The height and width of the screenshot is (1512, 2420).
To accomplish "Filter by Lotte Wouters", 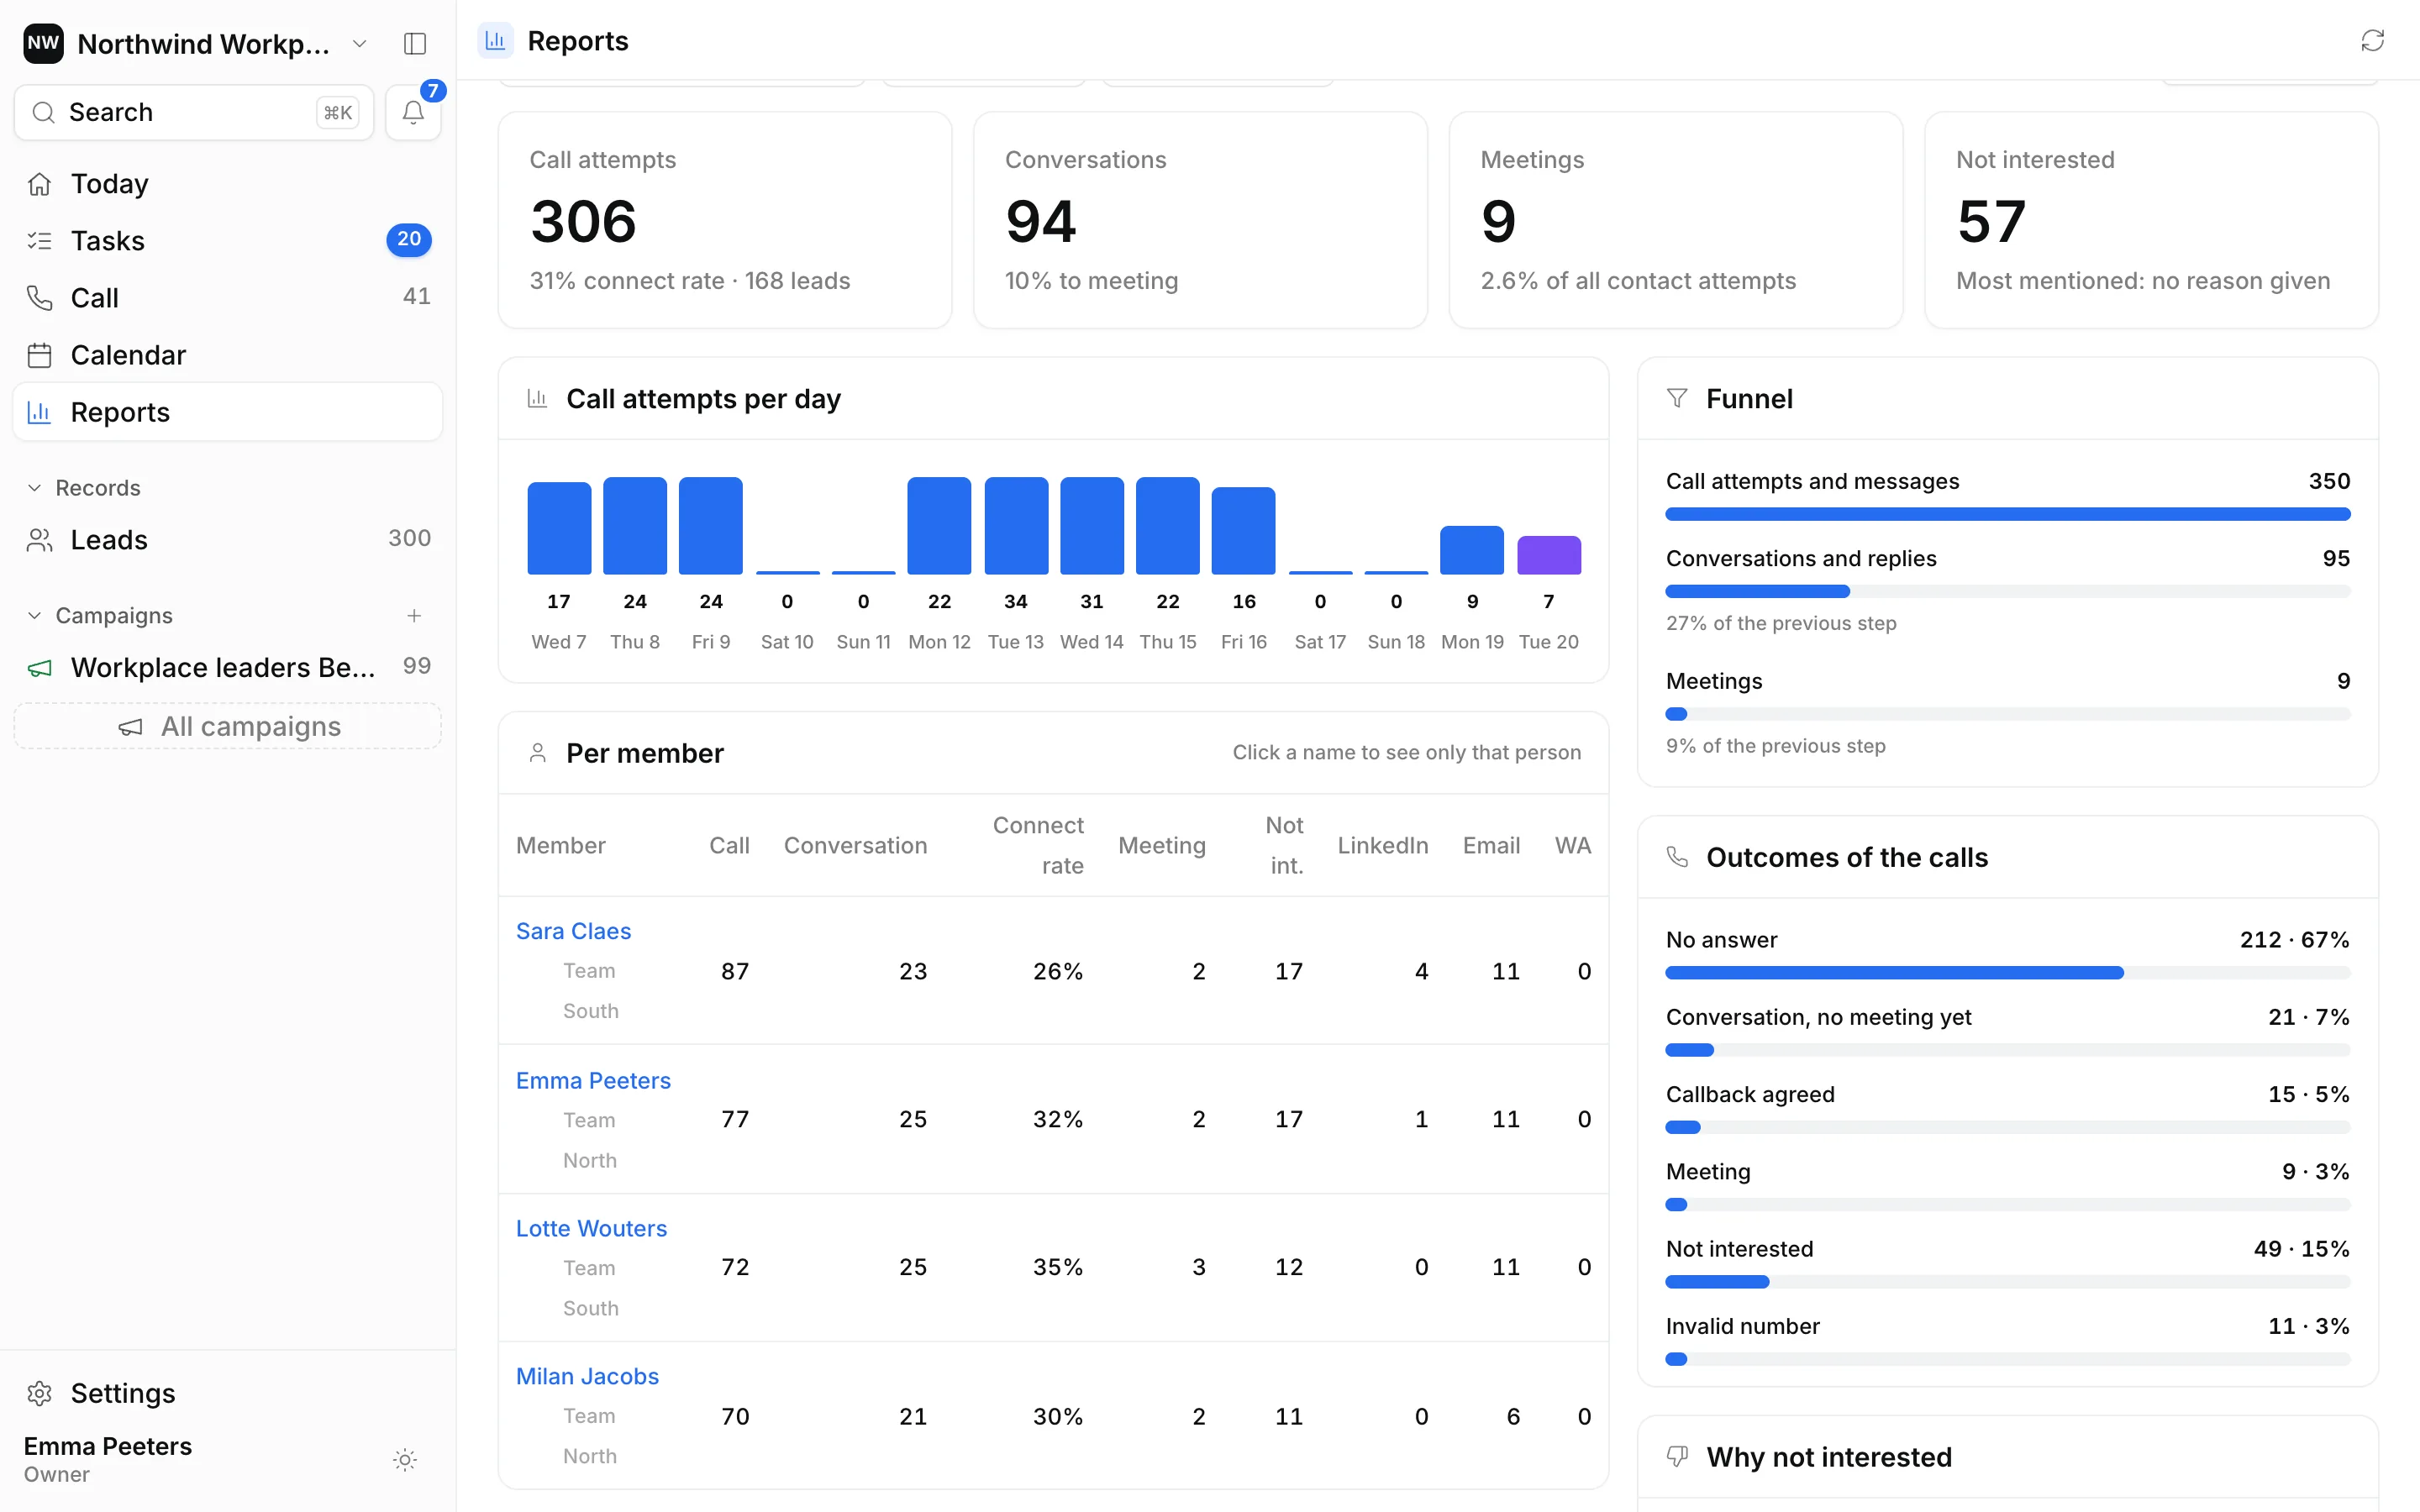I will 591,1229.
